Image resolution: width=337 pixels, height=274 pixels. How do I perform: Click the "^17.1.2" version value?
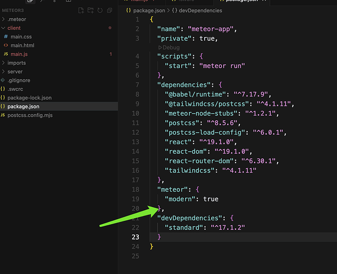point(228,227)
